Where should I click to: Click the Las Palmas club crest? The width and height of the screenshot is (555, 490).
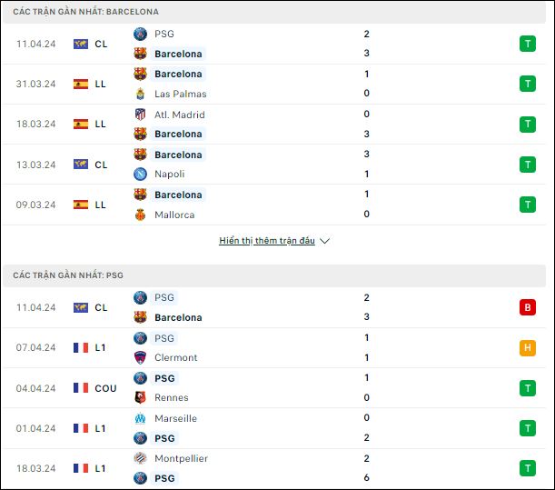(x=140, y=94)
